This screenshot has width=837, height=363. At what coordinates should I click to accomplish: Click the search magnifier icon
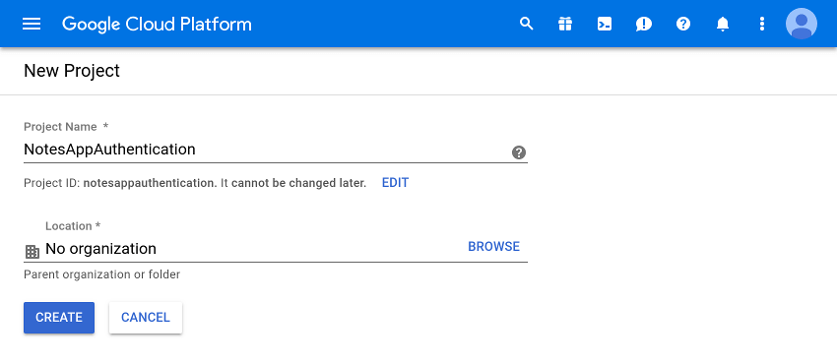527,24
